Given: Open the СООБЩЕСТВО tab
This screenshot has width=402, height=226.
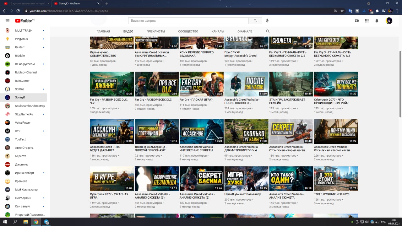Looking at the screenshot, I should [x=188, y=31].
